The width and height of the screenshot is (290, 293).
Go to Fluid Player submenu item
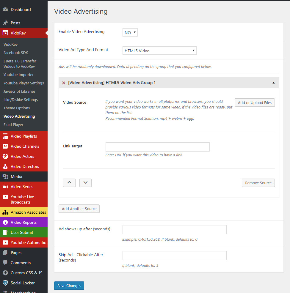pyautogui.click(x=13, y=125)
